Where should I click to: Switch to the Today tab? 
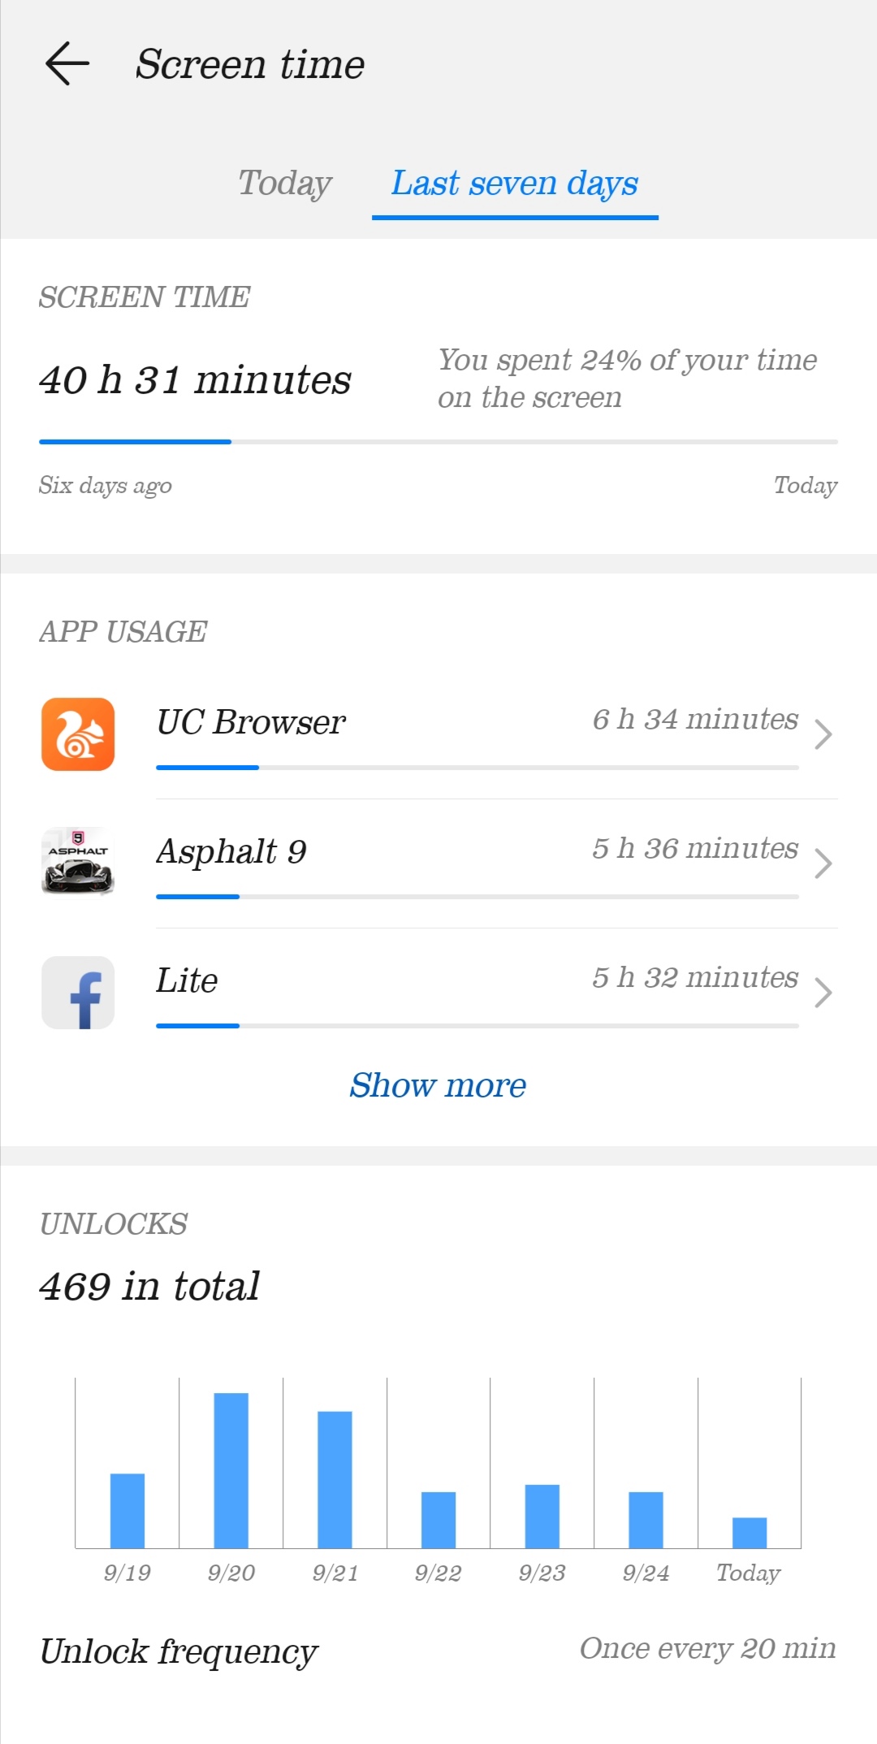point(285,184)
